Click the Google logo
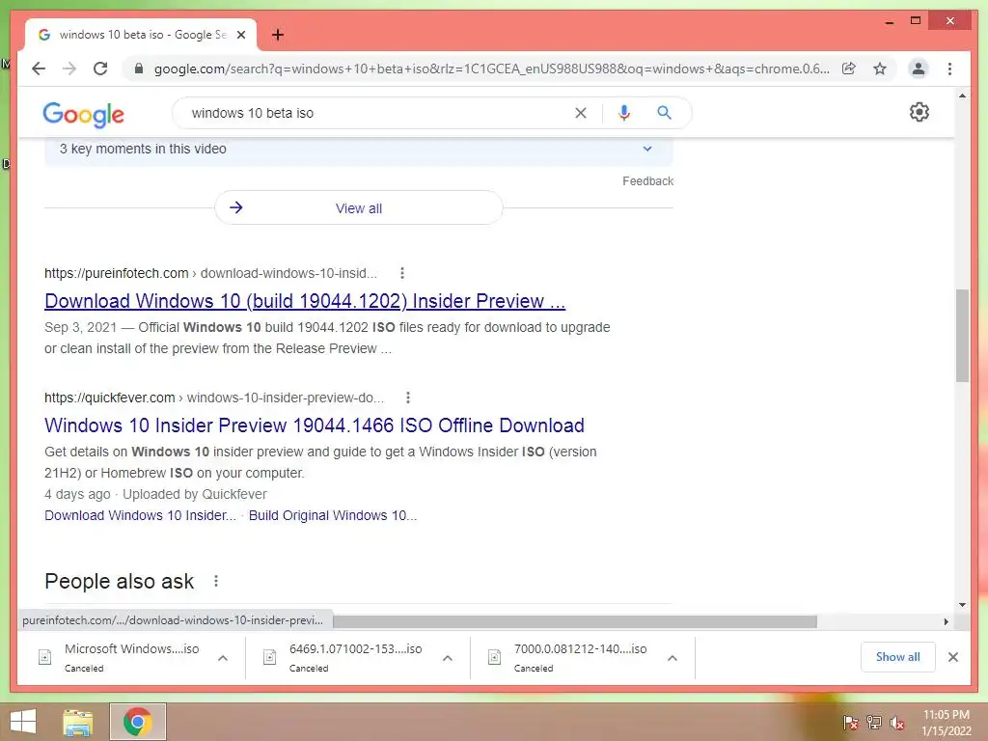Image resolution: width=988 pixels, height=741 pixels. pos(83,114)
